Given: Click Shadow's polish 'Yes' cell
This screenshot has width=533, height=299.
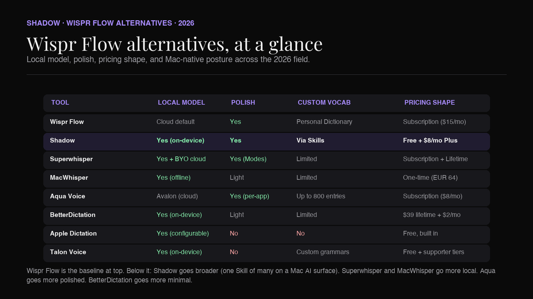Looking at the screenshot, I should tap(236, 141).
